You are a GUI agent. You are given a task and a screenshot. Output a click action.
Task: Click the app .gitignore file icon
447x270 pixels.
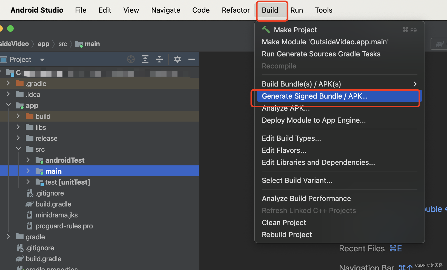pyautogui.click(x=30, y=193)
